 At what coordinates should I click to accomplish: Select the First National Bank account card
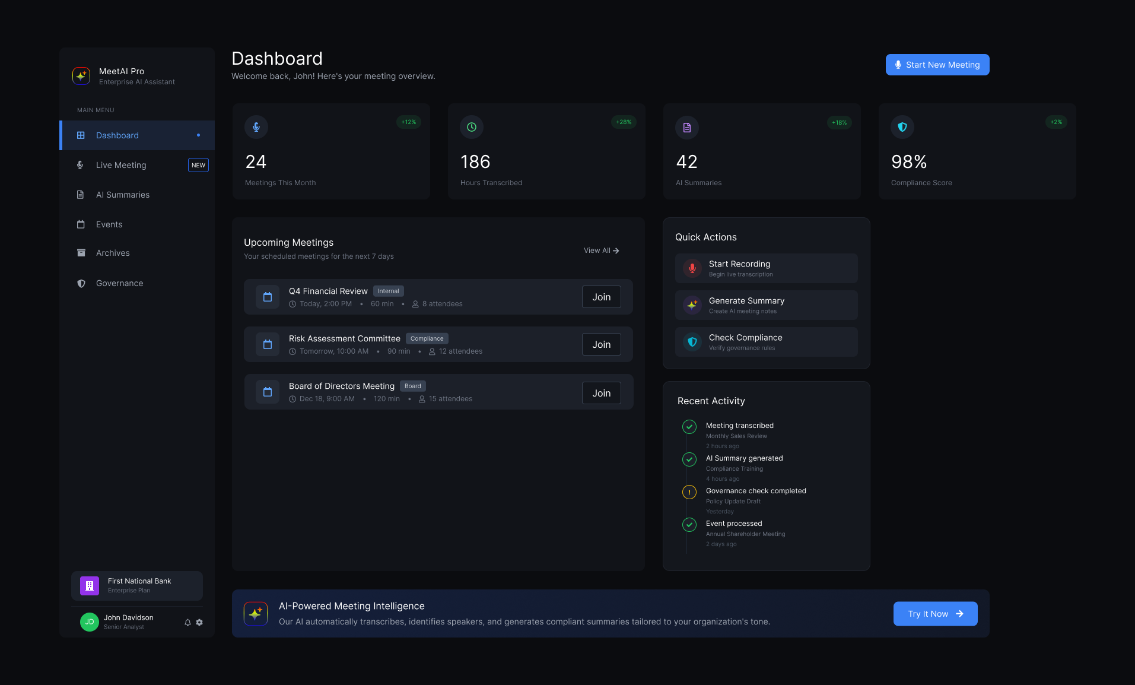point(136,586)
